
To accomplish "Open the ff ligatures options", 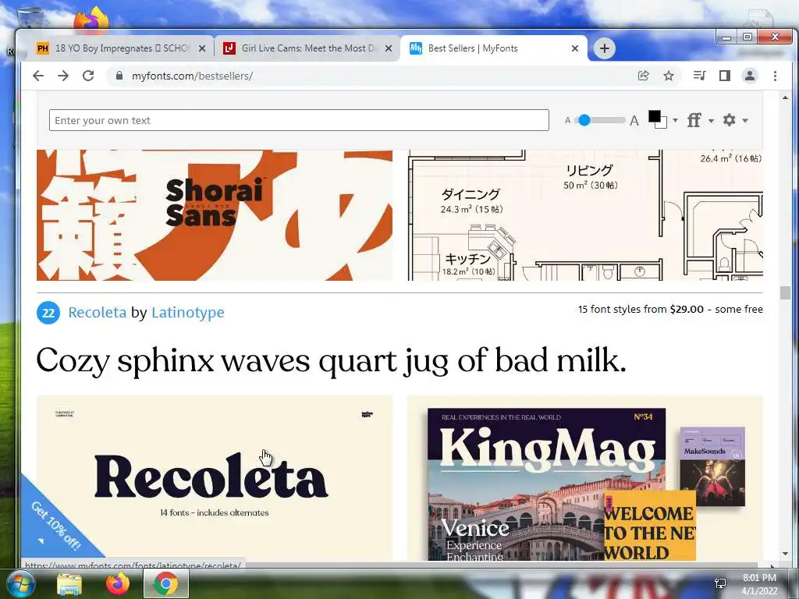I will click(x=694, y=120).
